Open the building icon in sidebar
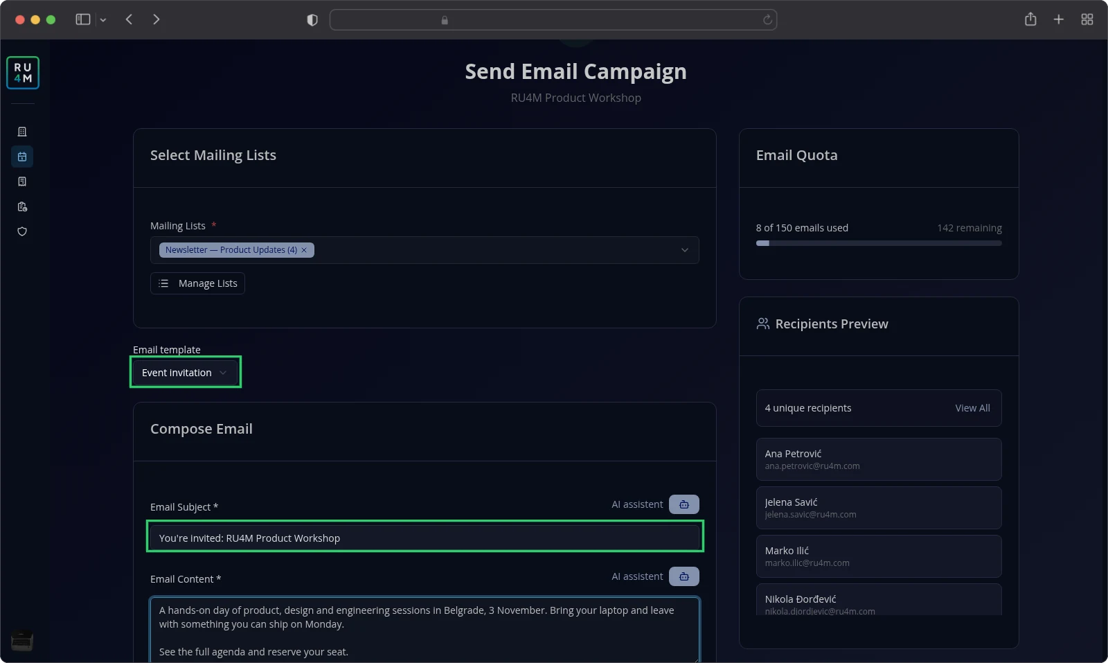 22,132
